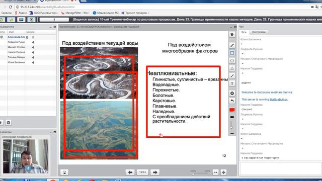Upload a presentation file

pyautogui.click(x=64, y=172)
